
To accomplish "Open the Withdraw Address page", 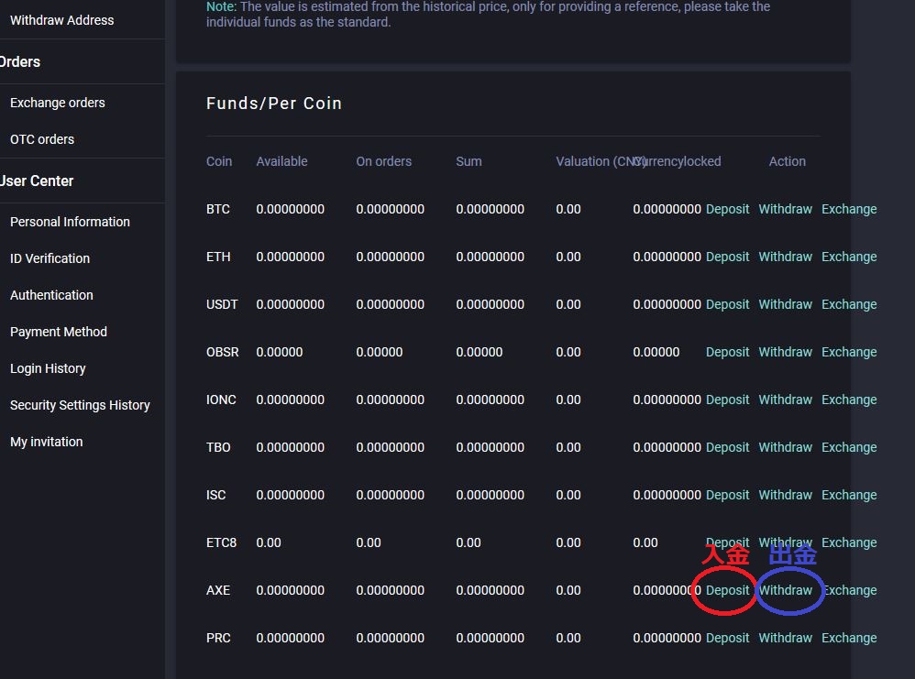I will [x=61, y=20].
